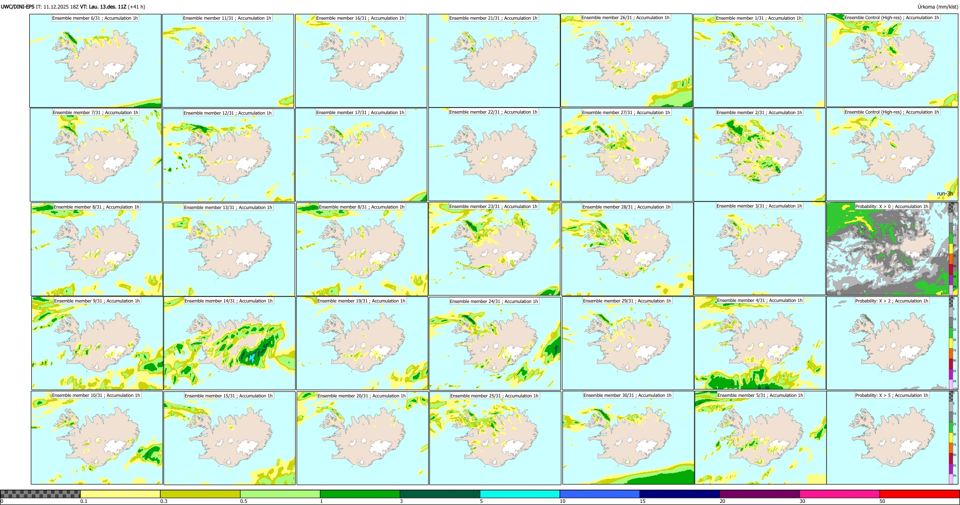View the Ensemble member 19/31 map
The height and width of the screenshot is (505, 960).
[362, 343]
